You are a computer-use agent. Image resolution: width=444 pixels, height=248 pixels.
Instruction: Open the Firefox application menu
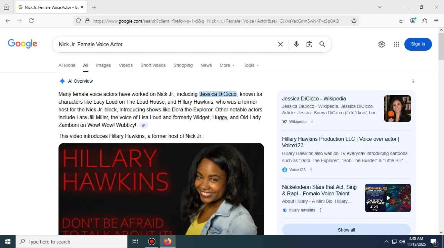click(436, 21)
